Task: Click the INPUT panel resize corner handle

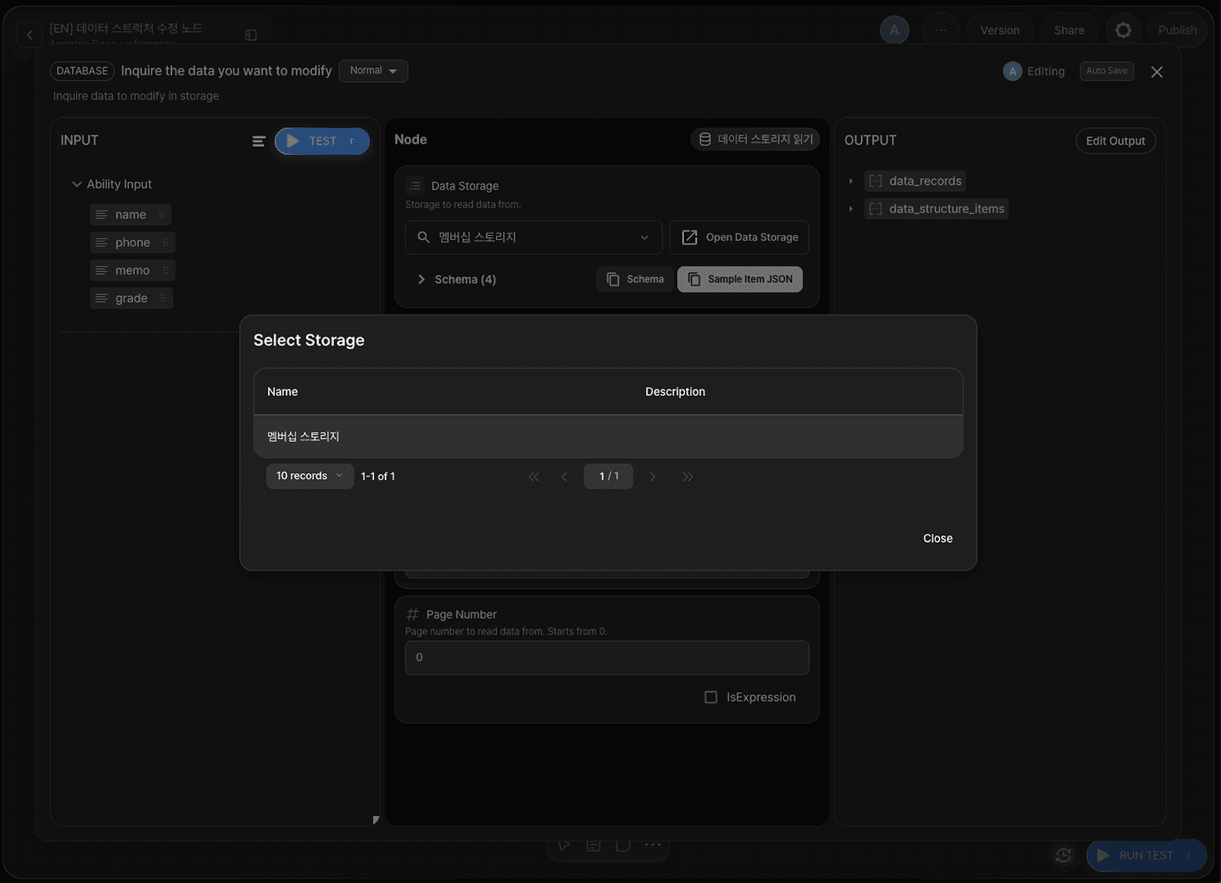Action: point(376,819)
